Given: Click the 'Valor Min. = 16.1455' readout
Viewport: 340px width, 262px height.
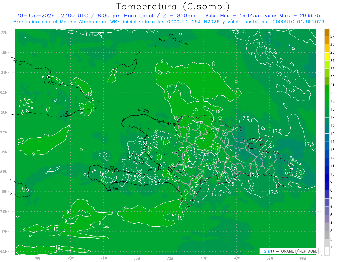Looking at the screenshot, I should coord(232,16).
